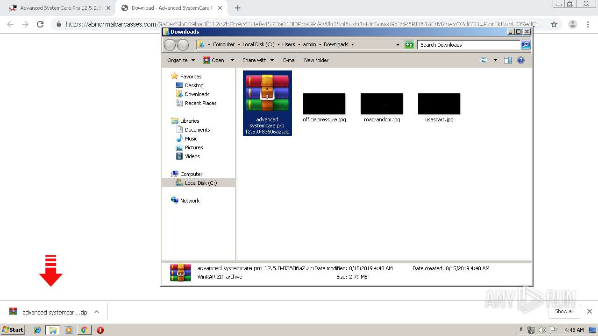598x336 pixels.
Task: Open Documents library
Action: (197, 130)
